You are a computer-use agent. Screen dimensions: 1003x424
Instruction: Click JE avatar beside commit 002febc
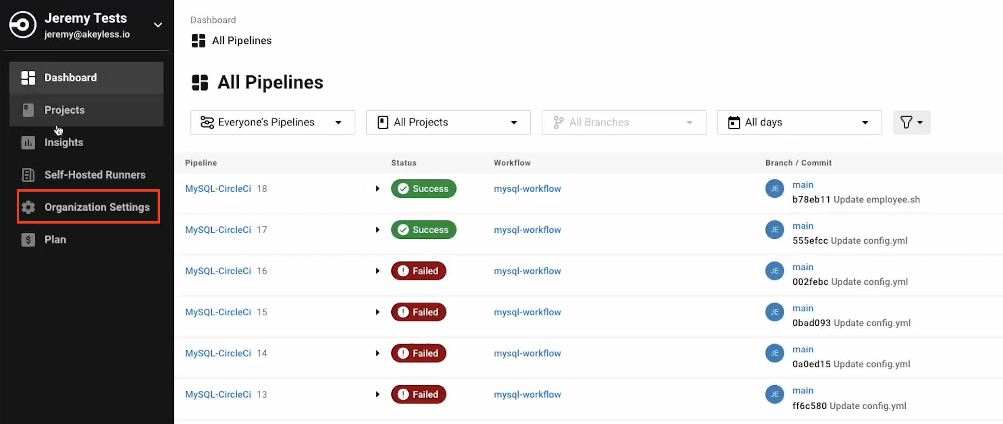[x=774, y=271]
